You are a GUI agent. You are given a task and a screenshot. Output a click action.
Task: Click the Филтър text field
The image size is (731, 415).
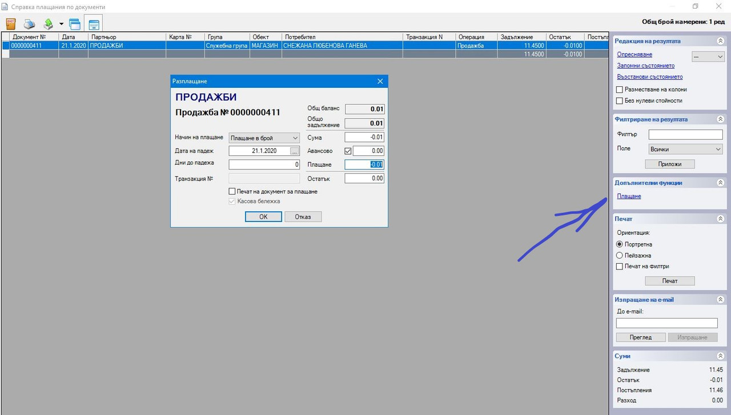tap(686, 135)
